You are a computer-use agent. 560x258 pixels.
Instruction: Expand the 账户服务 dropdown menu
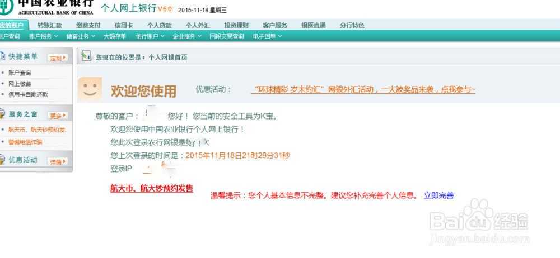point(43,36)
